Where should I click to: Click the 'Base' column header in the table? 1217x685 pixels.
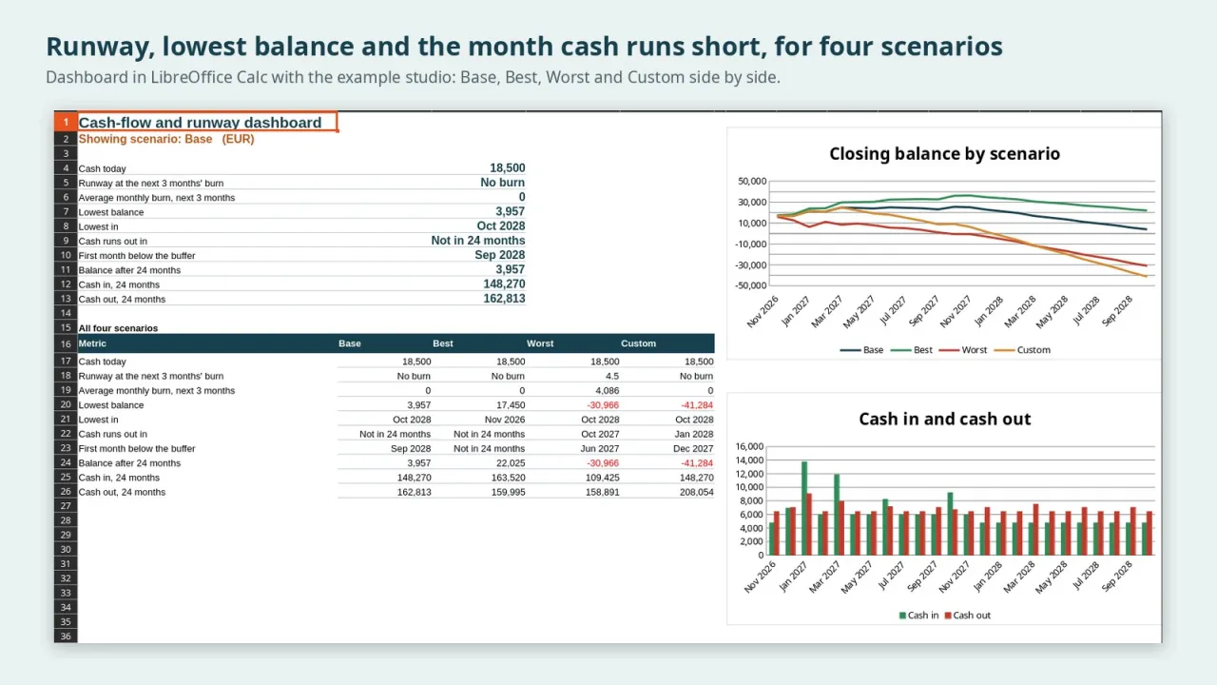tap(350, 343)
